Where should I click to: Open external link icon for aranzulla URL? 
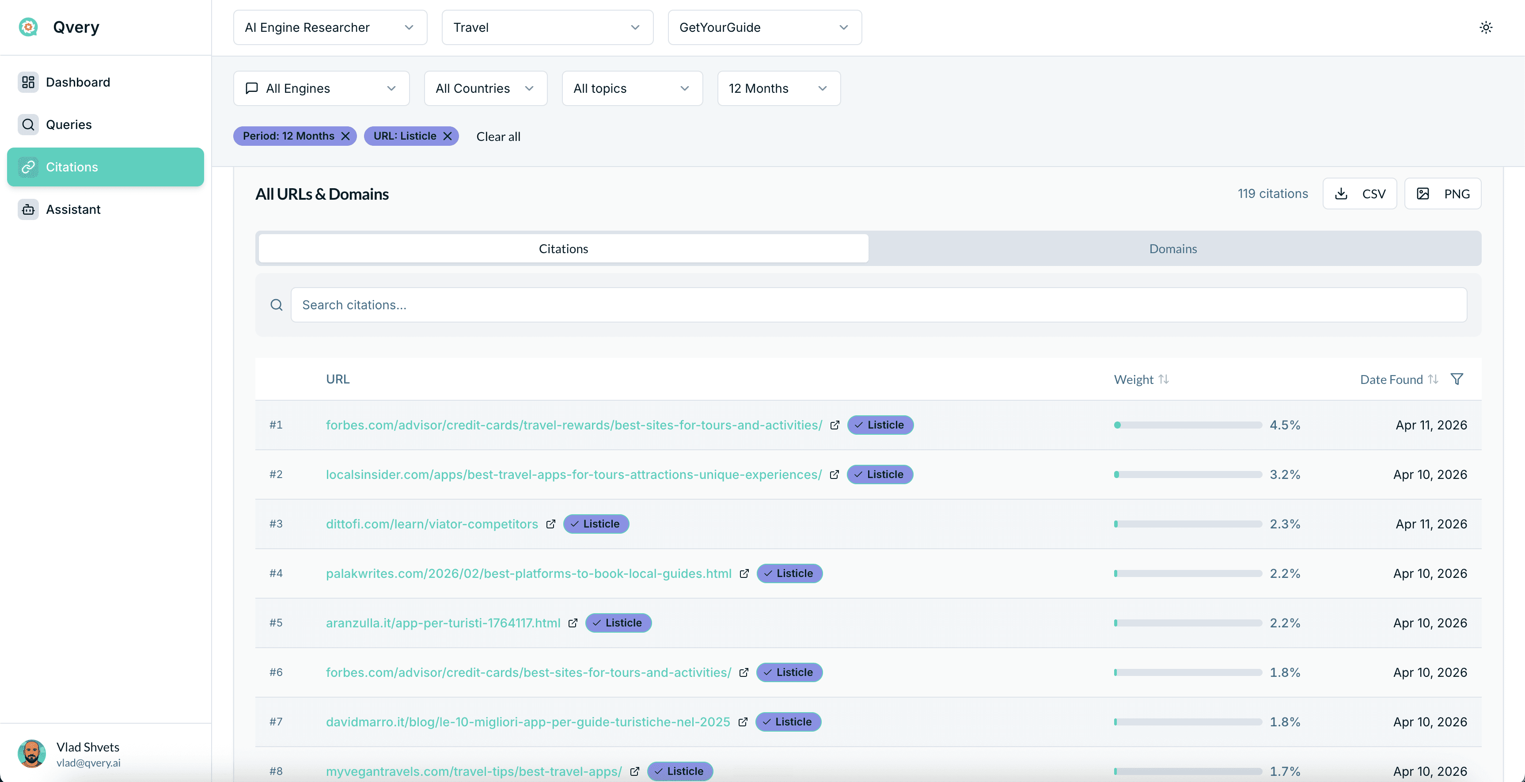coord(573,623)
